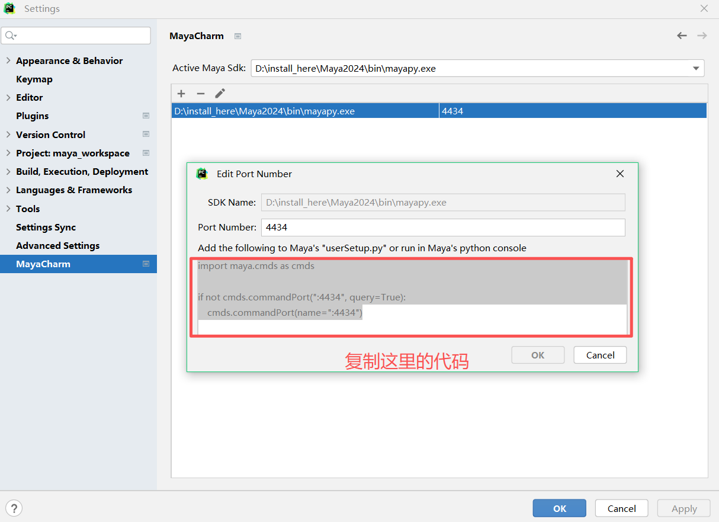This screenshot has height=522, width=719.
Task: Click the back navigation arrow
Action: (x=682, y=36)
